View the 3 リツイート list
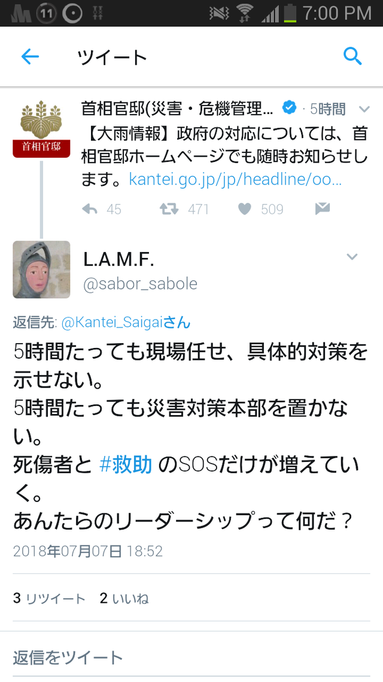The width and height of the screenshot is (383, 682). click(49, 599)
